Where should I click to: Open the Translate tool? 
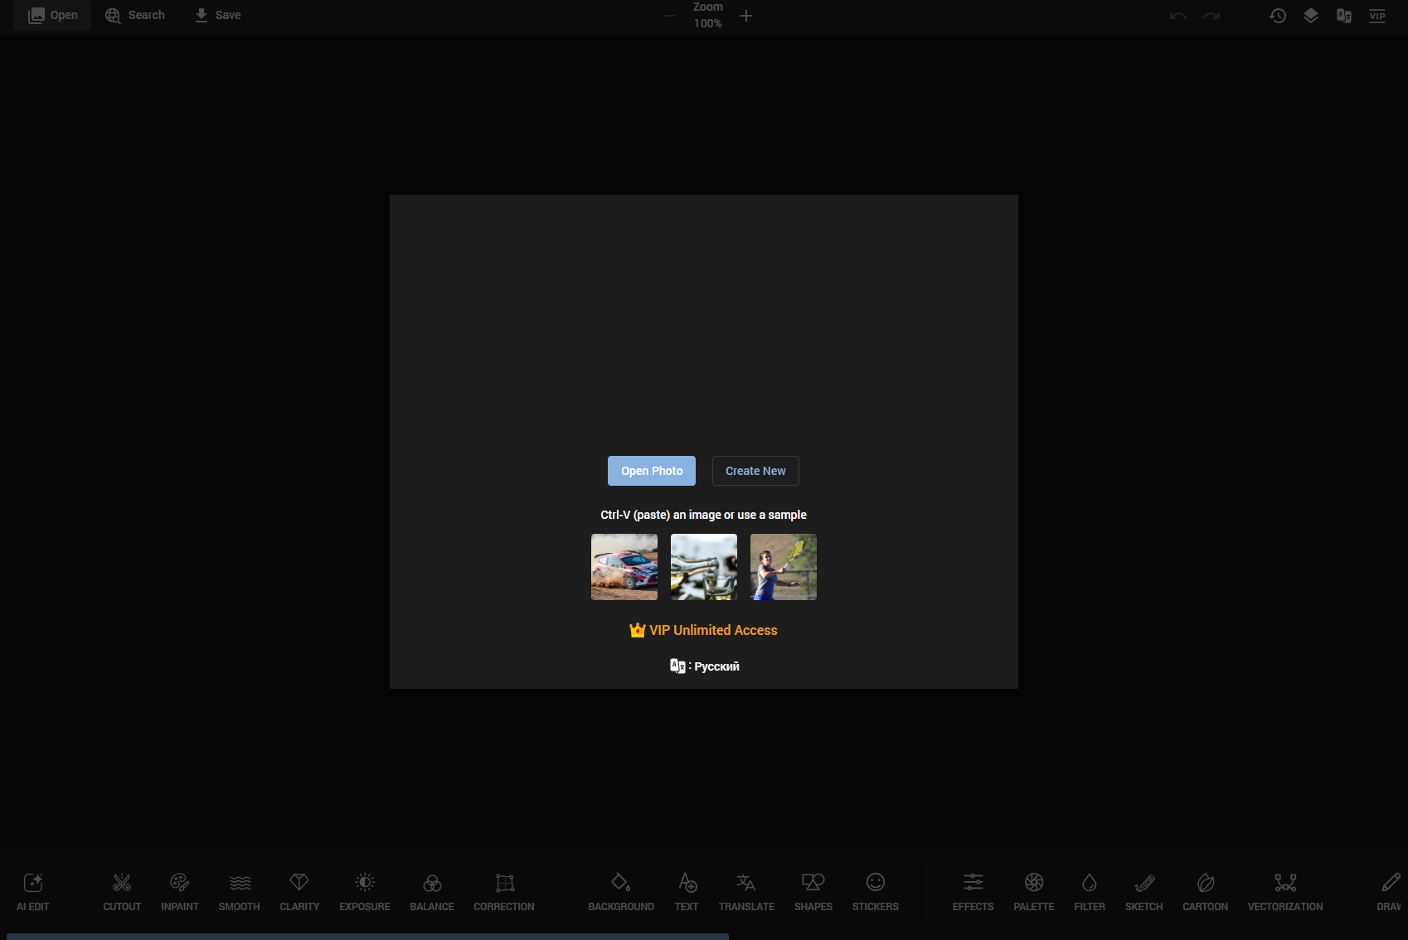click(x=746, y=892)
